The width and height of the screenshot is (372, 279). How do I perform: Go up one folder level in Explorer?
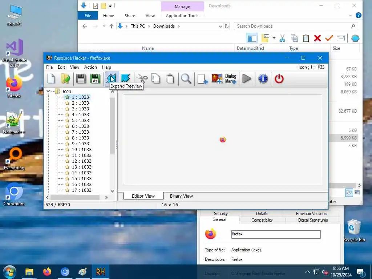coord(111,26)
